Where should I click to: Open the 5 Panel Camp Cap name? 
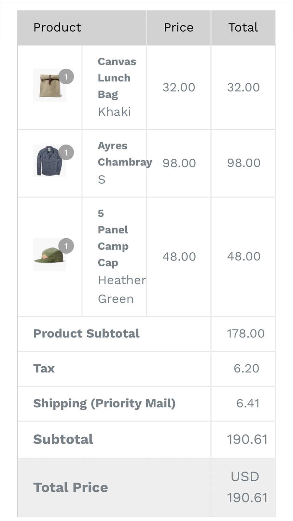113,238
